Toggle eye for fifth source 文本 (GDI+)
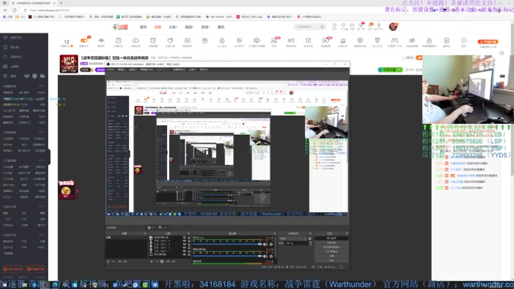 184,250
